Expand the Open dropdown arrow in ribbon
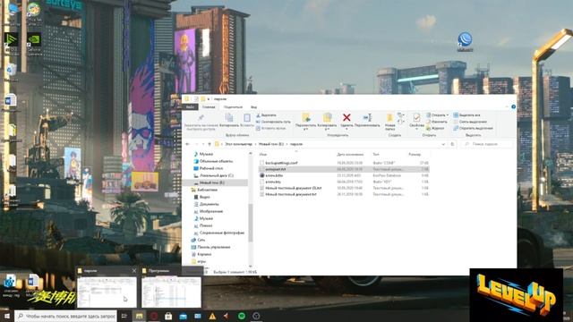Image resolution: width=573 pixels, height=322 pixels. pyautogui.click(x=448, y=115)
